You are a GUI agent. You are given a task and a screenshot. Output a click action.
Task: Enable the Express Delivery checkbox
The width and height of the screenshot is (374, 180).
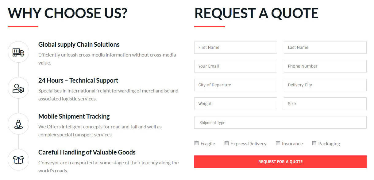click(x=227, y=143)
